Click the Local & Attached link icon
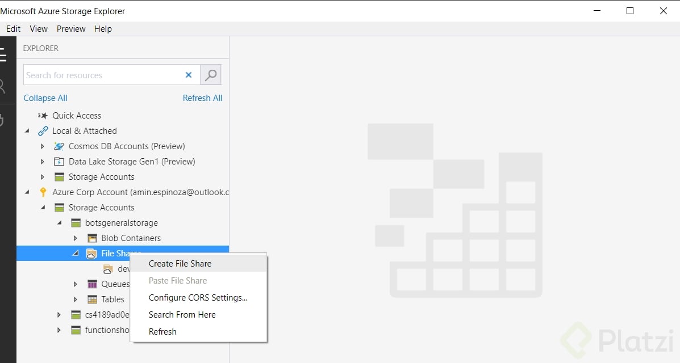This screenshot has height=363, width=680. (43, 131)
